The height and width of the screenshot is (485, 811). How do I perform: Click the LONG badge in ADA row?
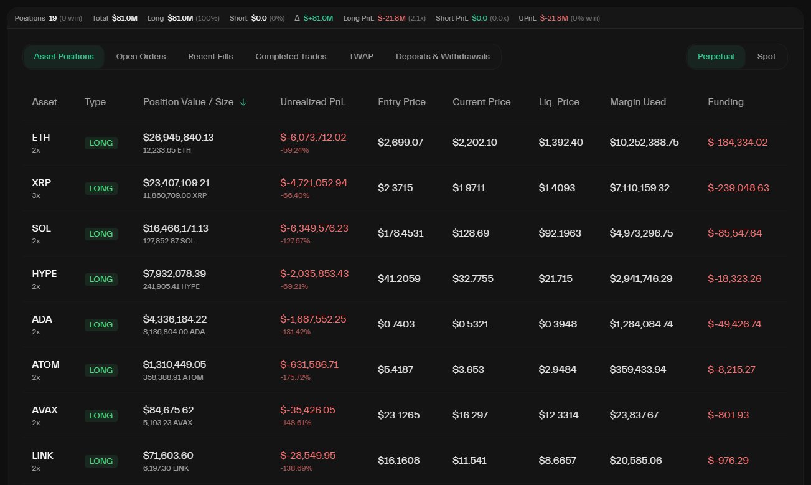click(101, 324)
